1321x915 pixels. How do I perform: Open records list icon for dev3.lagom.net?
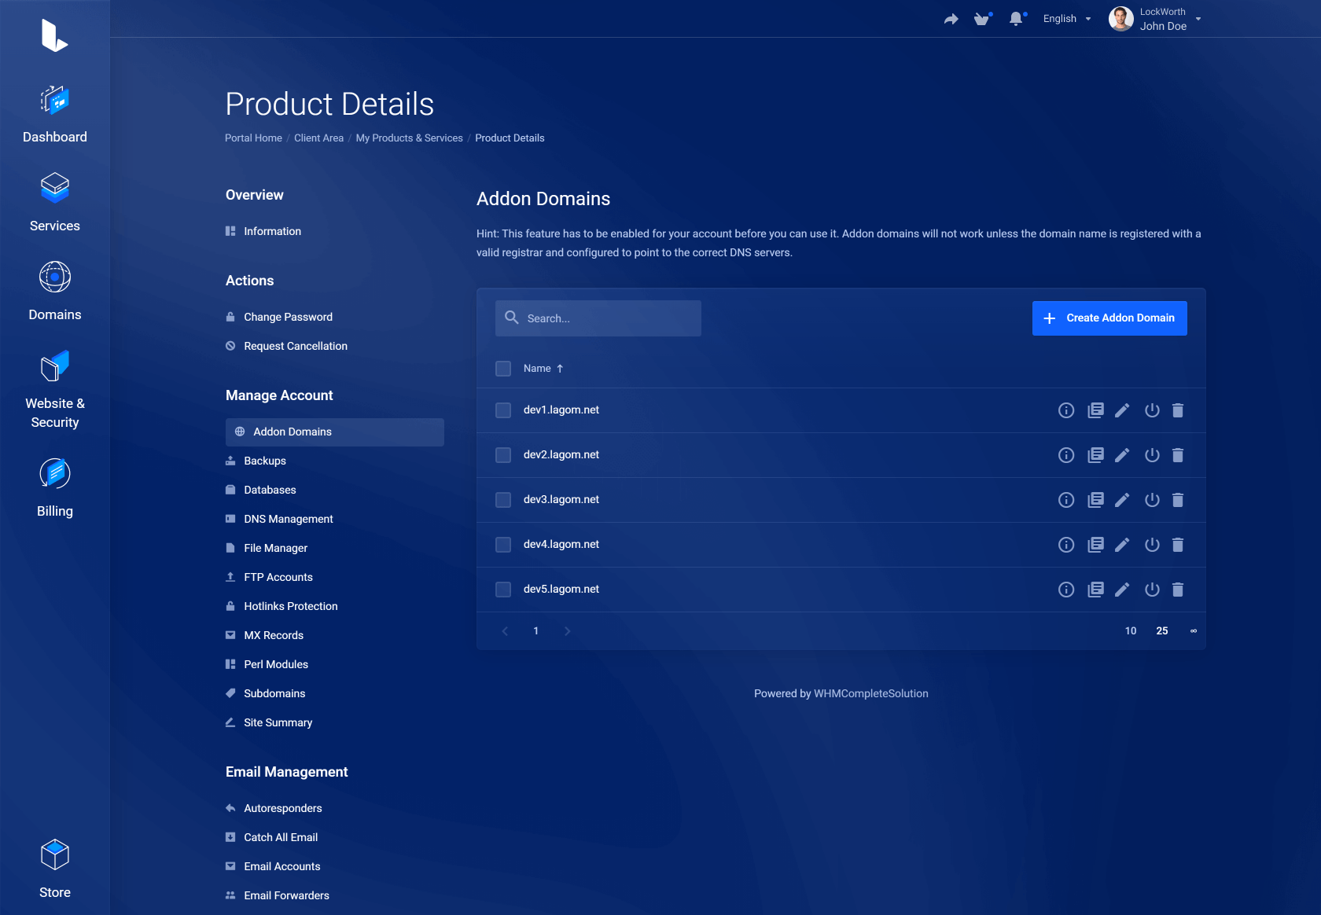pos(1095,500)
